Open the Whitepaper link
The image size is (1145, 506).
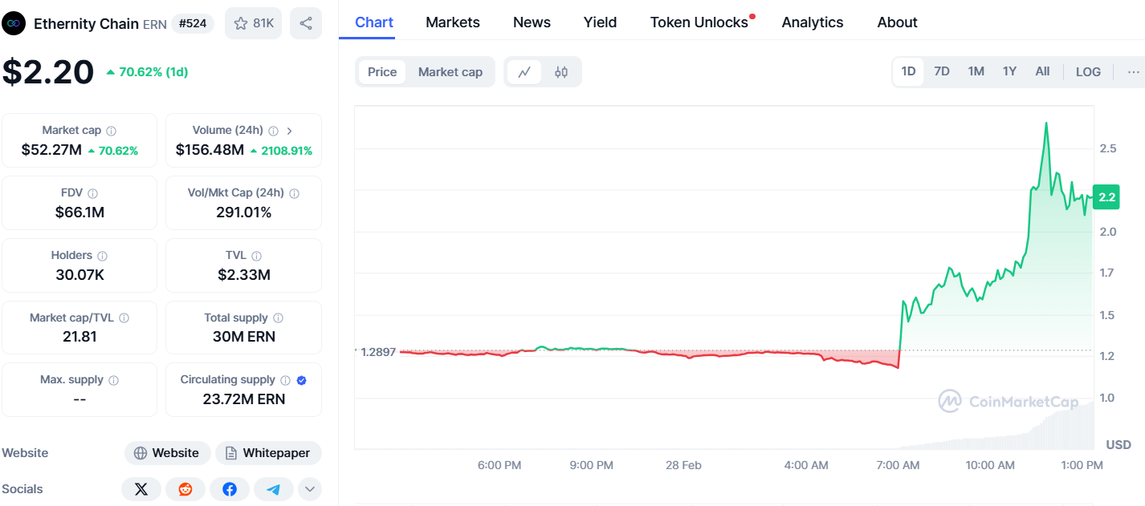[268, 453]
